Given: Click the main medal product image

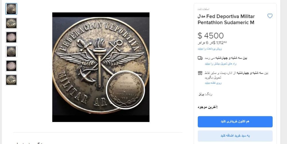Looking at the screenshot, I should pyautogui.click(x=101, y=67).
